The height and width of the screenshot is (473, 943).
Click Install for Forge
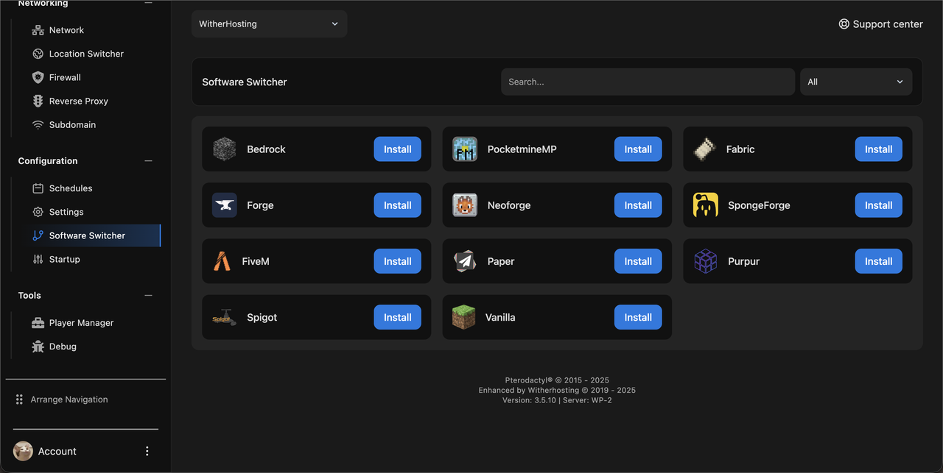coord(397,205)
